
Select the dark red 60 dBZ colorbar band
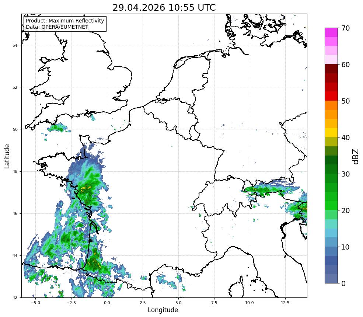(x=331, y=69)
